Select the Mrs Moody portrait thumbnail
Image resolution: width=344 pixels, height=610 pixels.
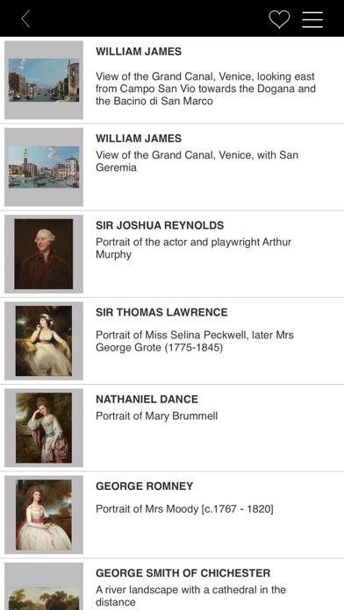[x=44, y=514]
